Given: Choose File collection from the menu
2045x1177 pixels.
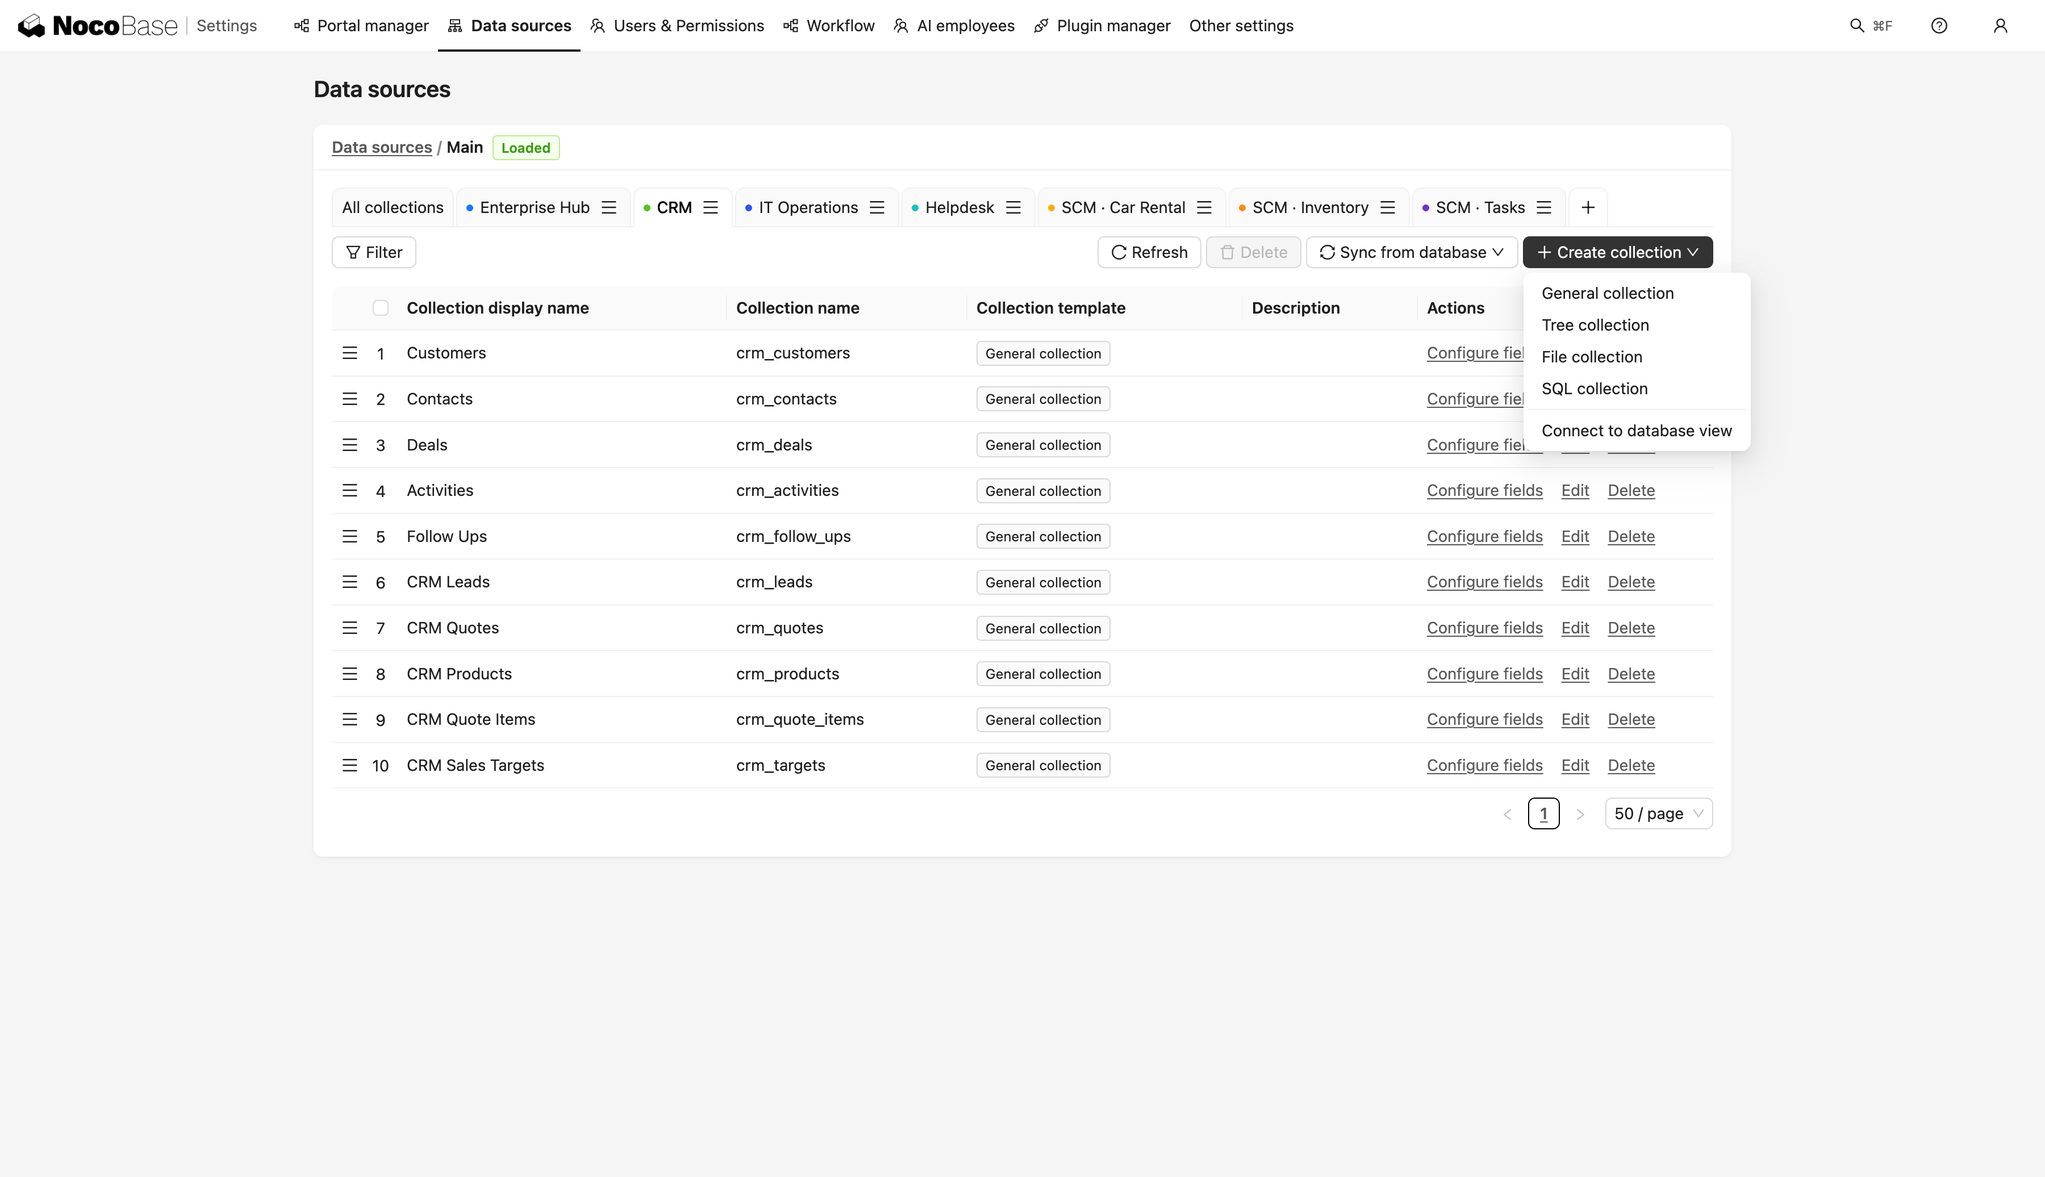Looking at the screenshot, I should (x=1637, y=357).
